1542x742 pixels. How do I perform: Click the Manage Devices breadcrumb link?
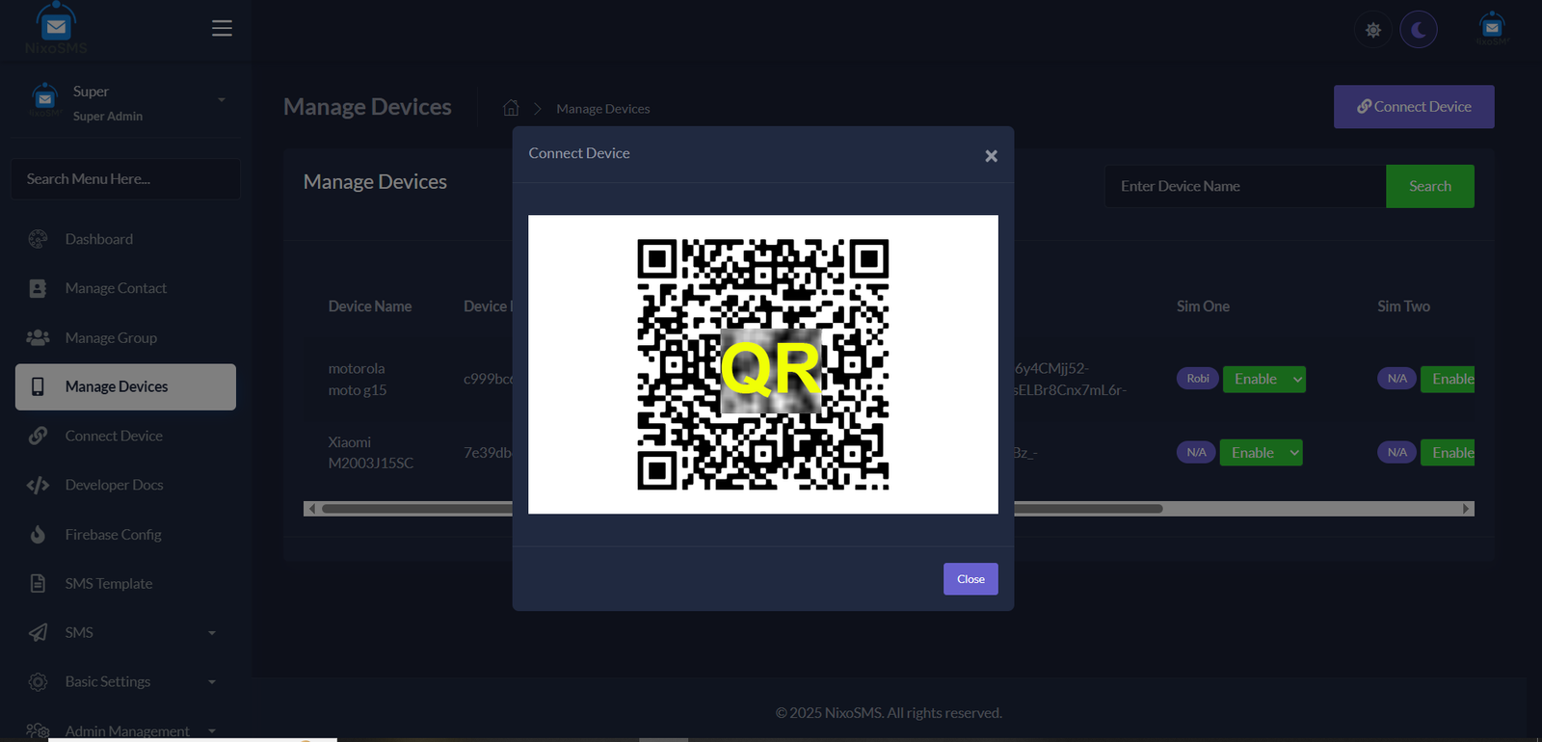coord(603,109)
